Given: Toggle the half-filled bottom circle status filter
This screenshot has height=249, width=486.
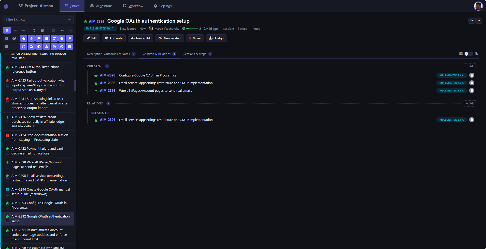Looking at the screenshot, I should click(31, 47).
